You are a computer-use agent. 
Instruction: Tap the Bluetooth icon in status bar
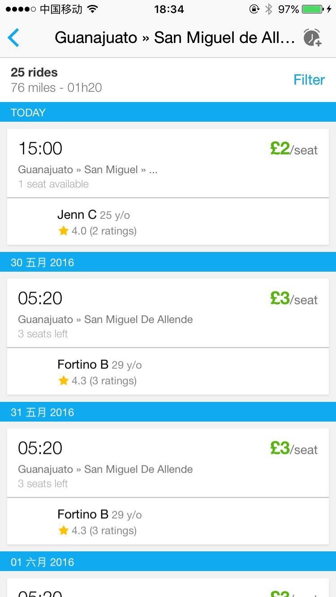269,9
